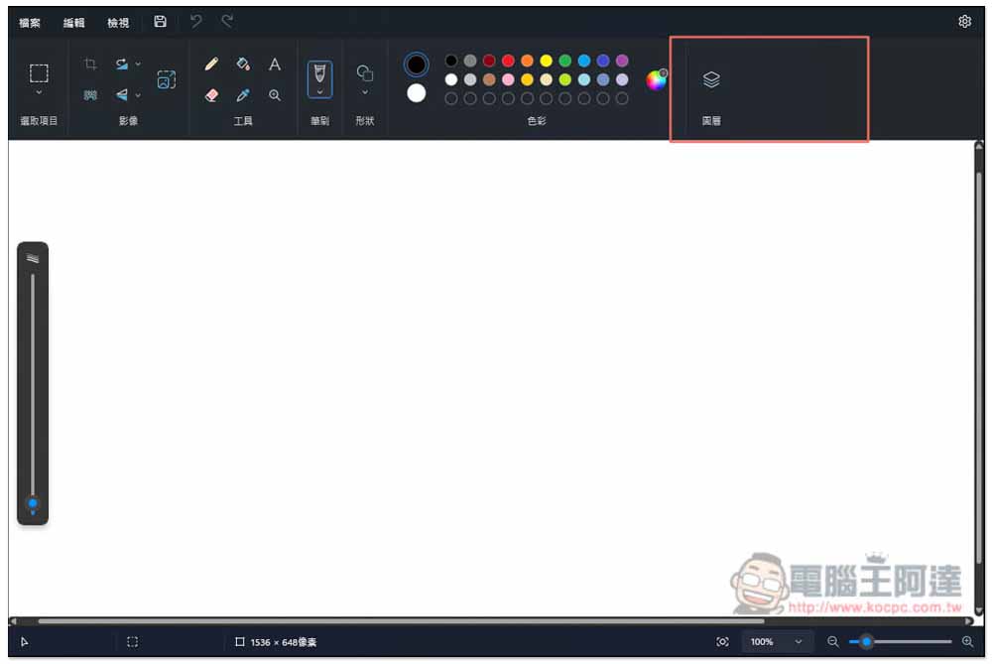Open the first menu bar item
Image resolution: width=992 pixels, height=664 pixels.
pyautogui.click(x=30, y=22)
